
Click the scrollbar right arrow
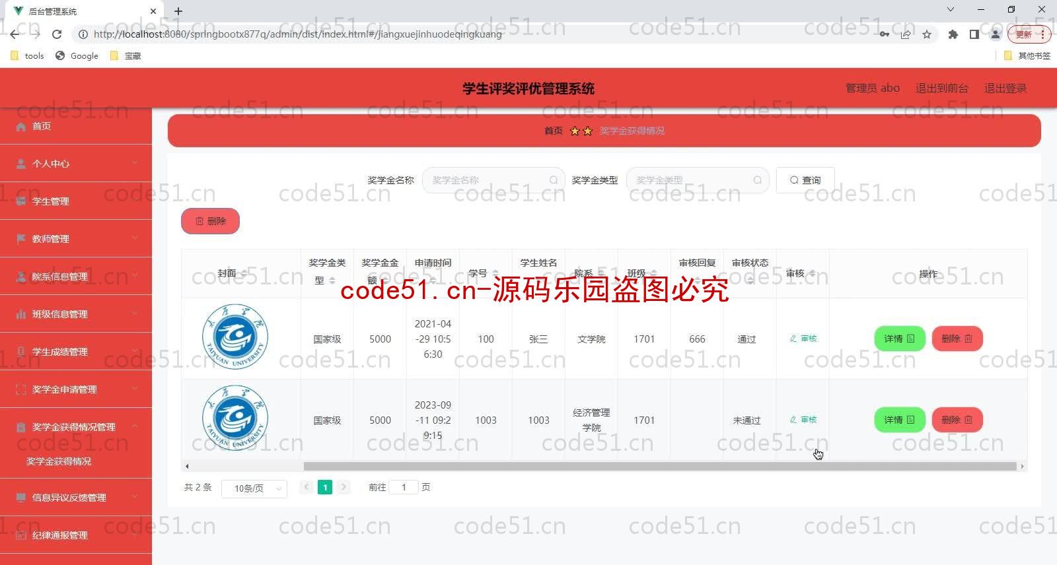[x=1022, y=466]
